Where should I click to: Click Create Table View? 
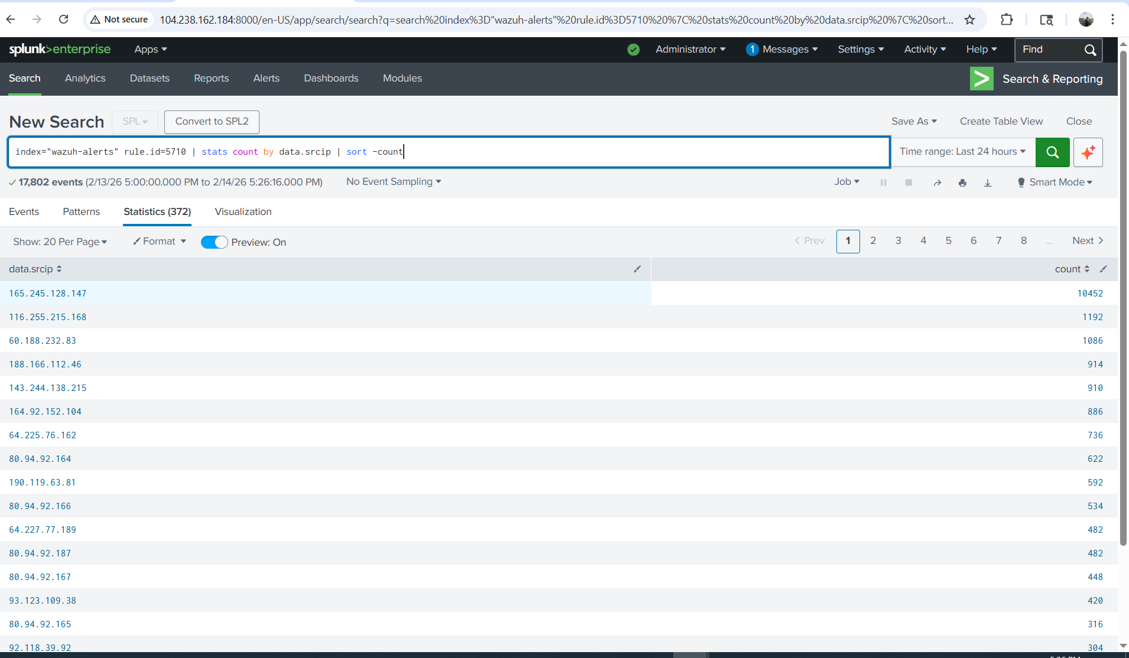1001,122
